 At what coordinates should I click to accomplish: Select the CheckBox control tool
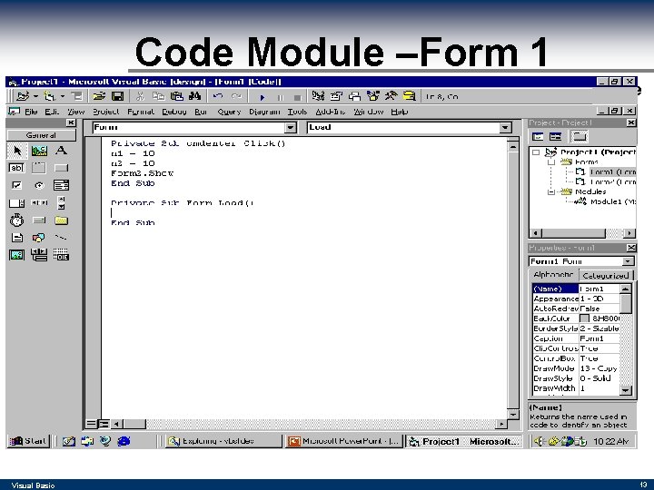click(x=16, y=185)
